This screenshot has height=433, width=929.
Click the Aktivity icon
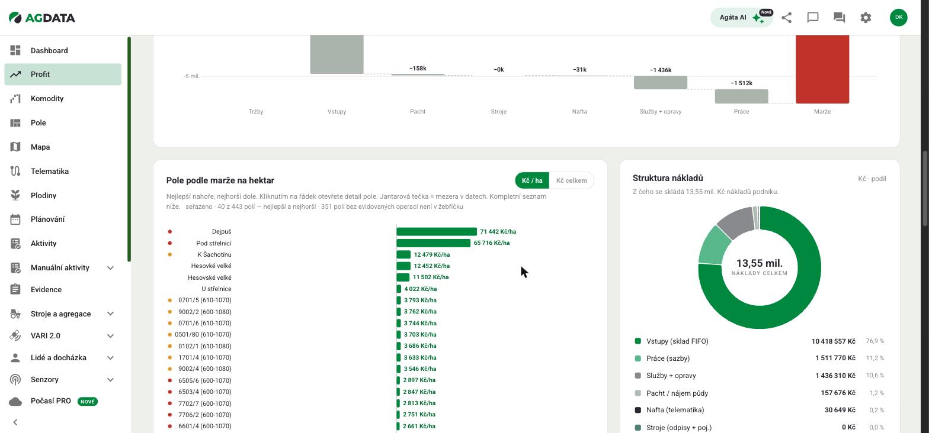(15, 243)
